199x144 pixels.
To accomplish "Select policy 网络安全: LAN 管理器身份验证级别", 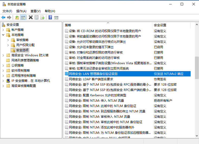I will tap(127, 74).
